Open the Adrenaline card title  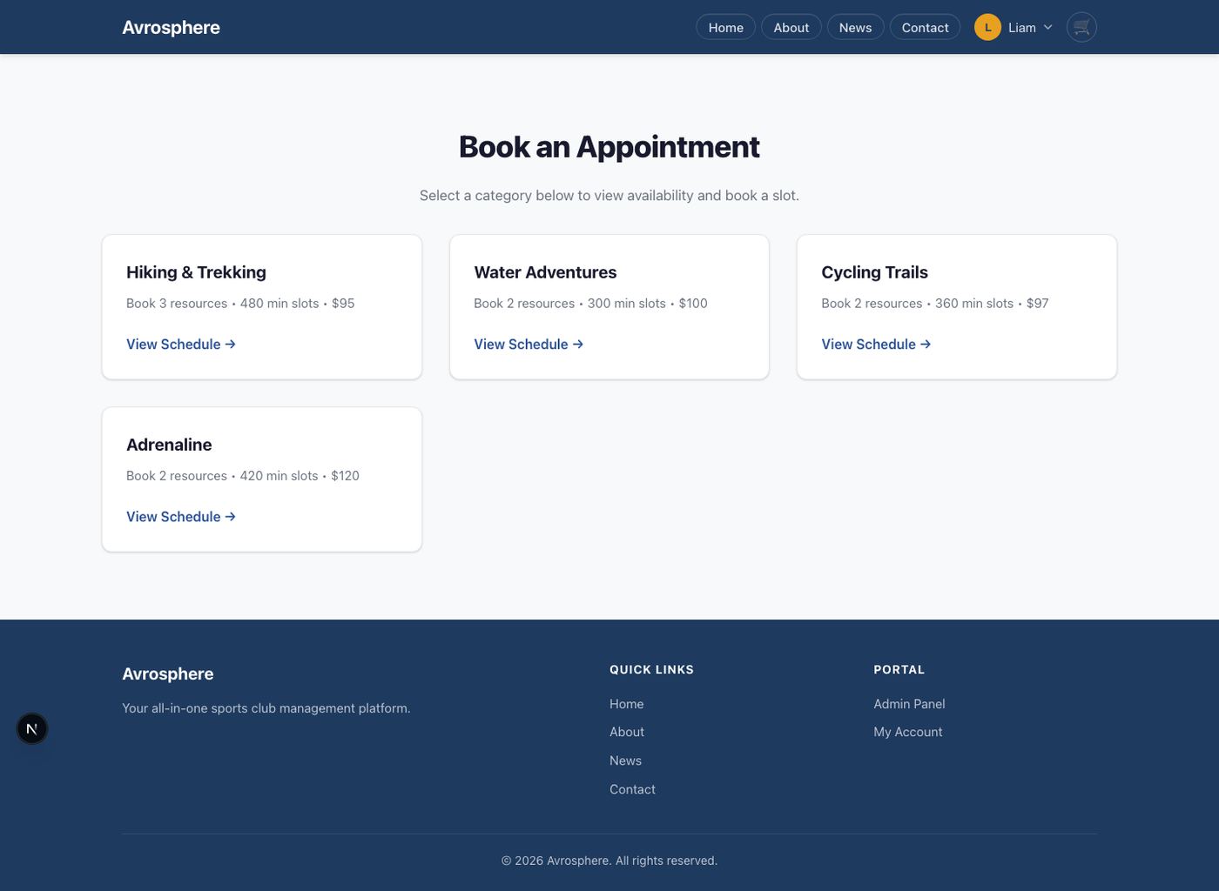(x=169, y=445)
